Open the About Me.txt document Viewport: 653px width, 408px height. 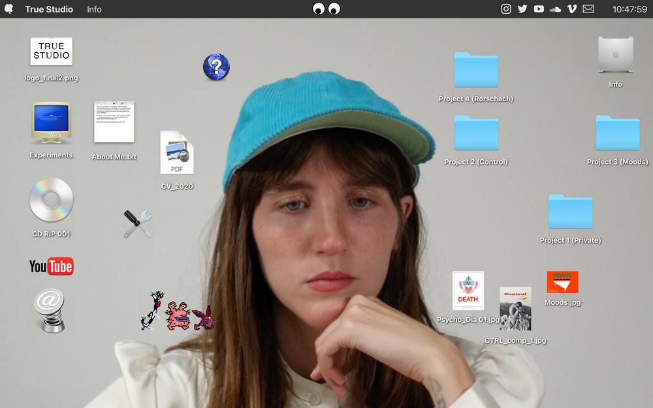click(114, 121)
